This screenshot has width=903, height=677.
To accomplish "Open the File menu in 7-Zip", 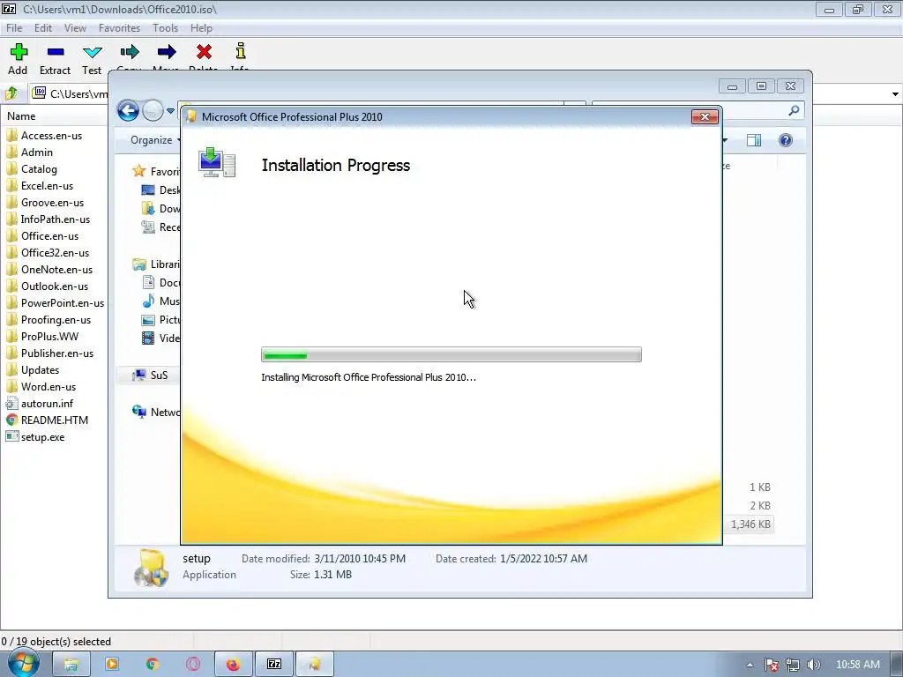I will (14, 27).
